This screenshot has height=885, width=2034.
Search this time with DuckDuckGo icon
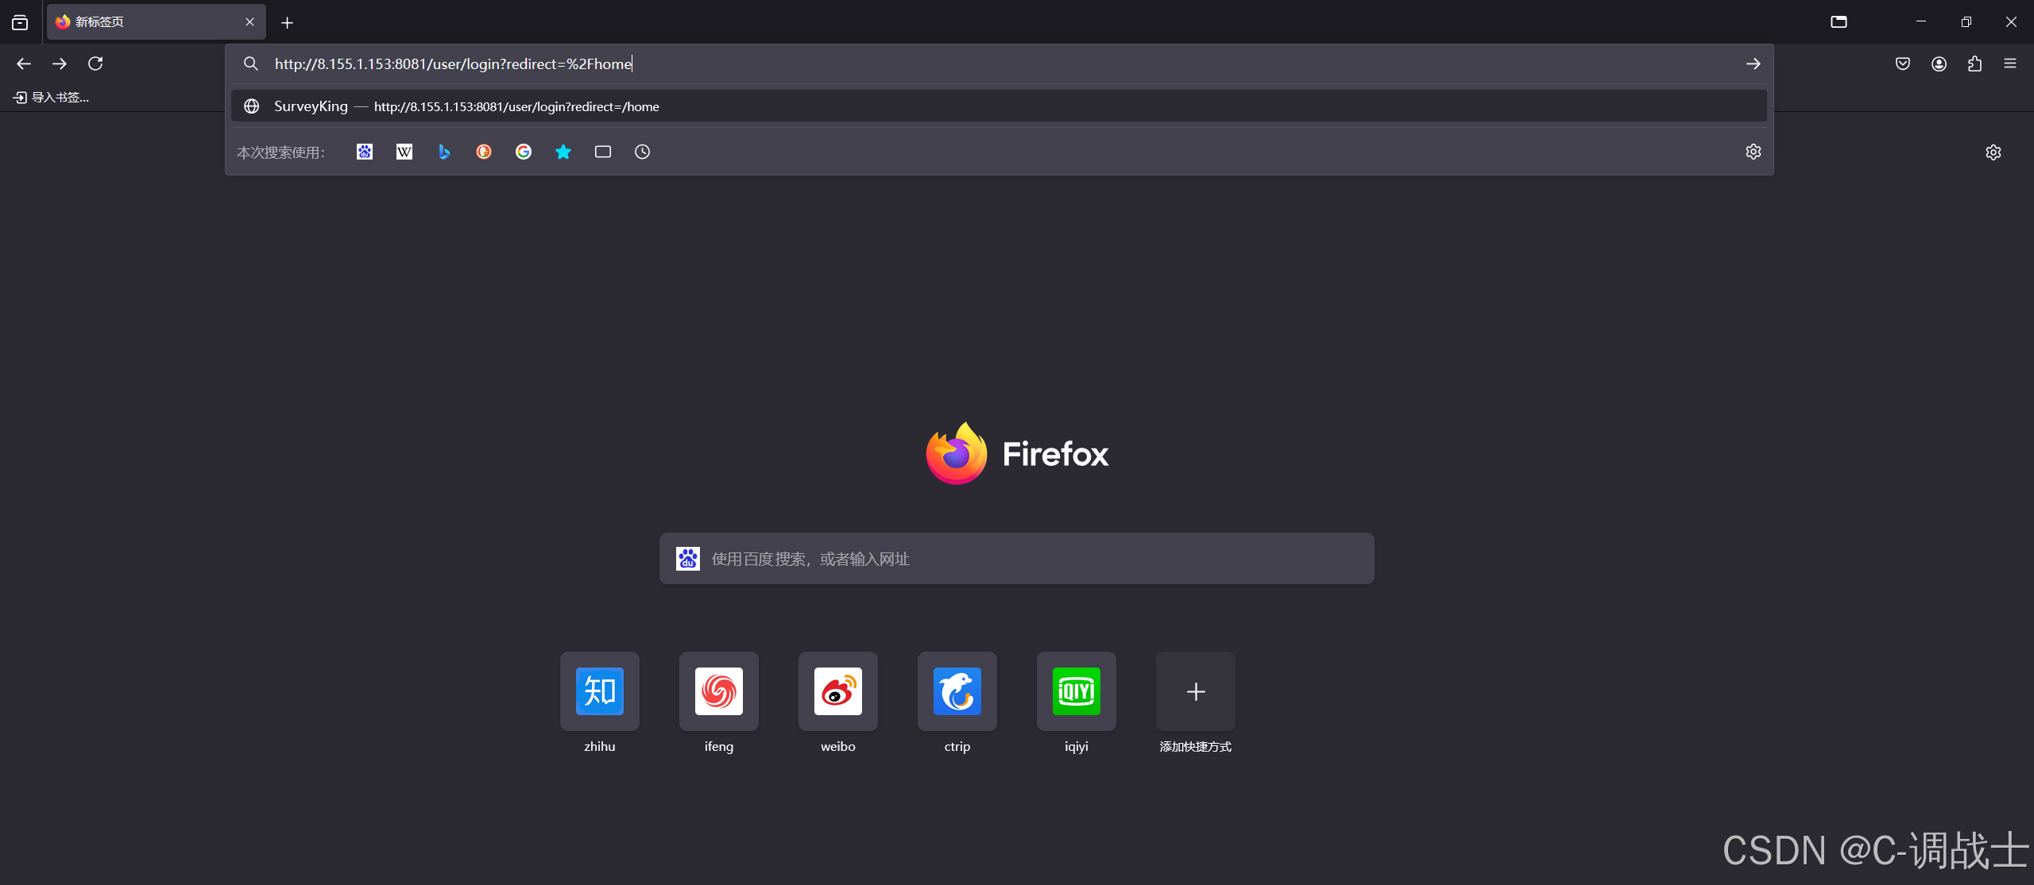[x=484, y=152]
